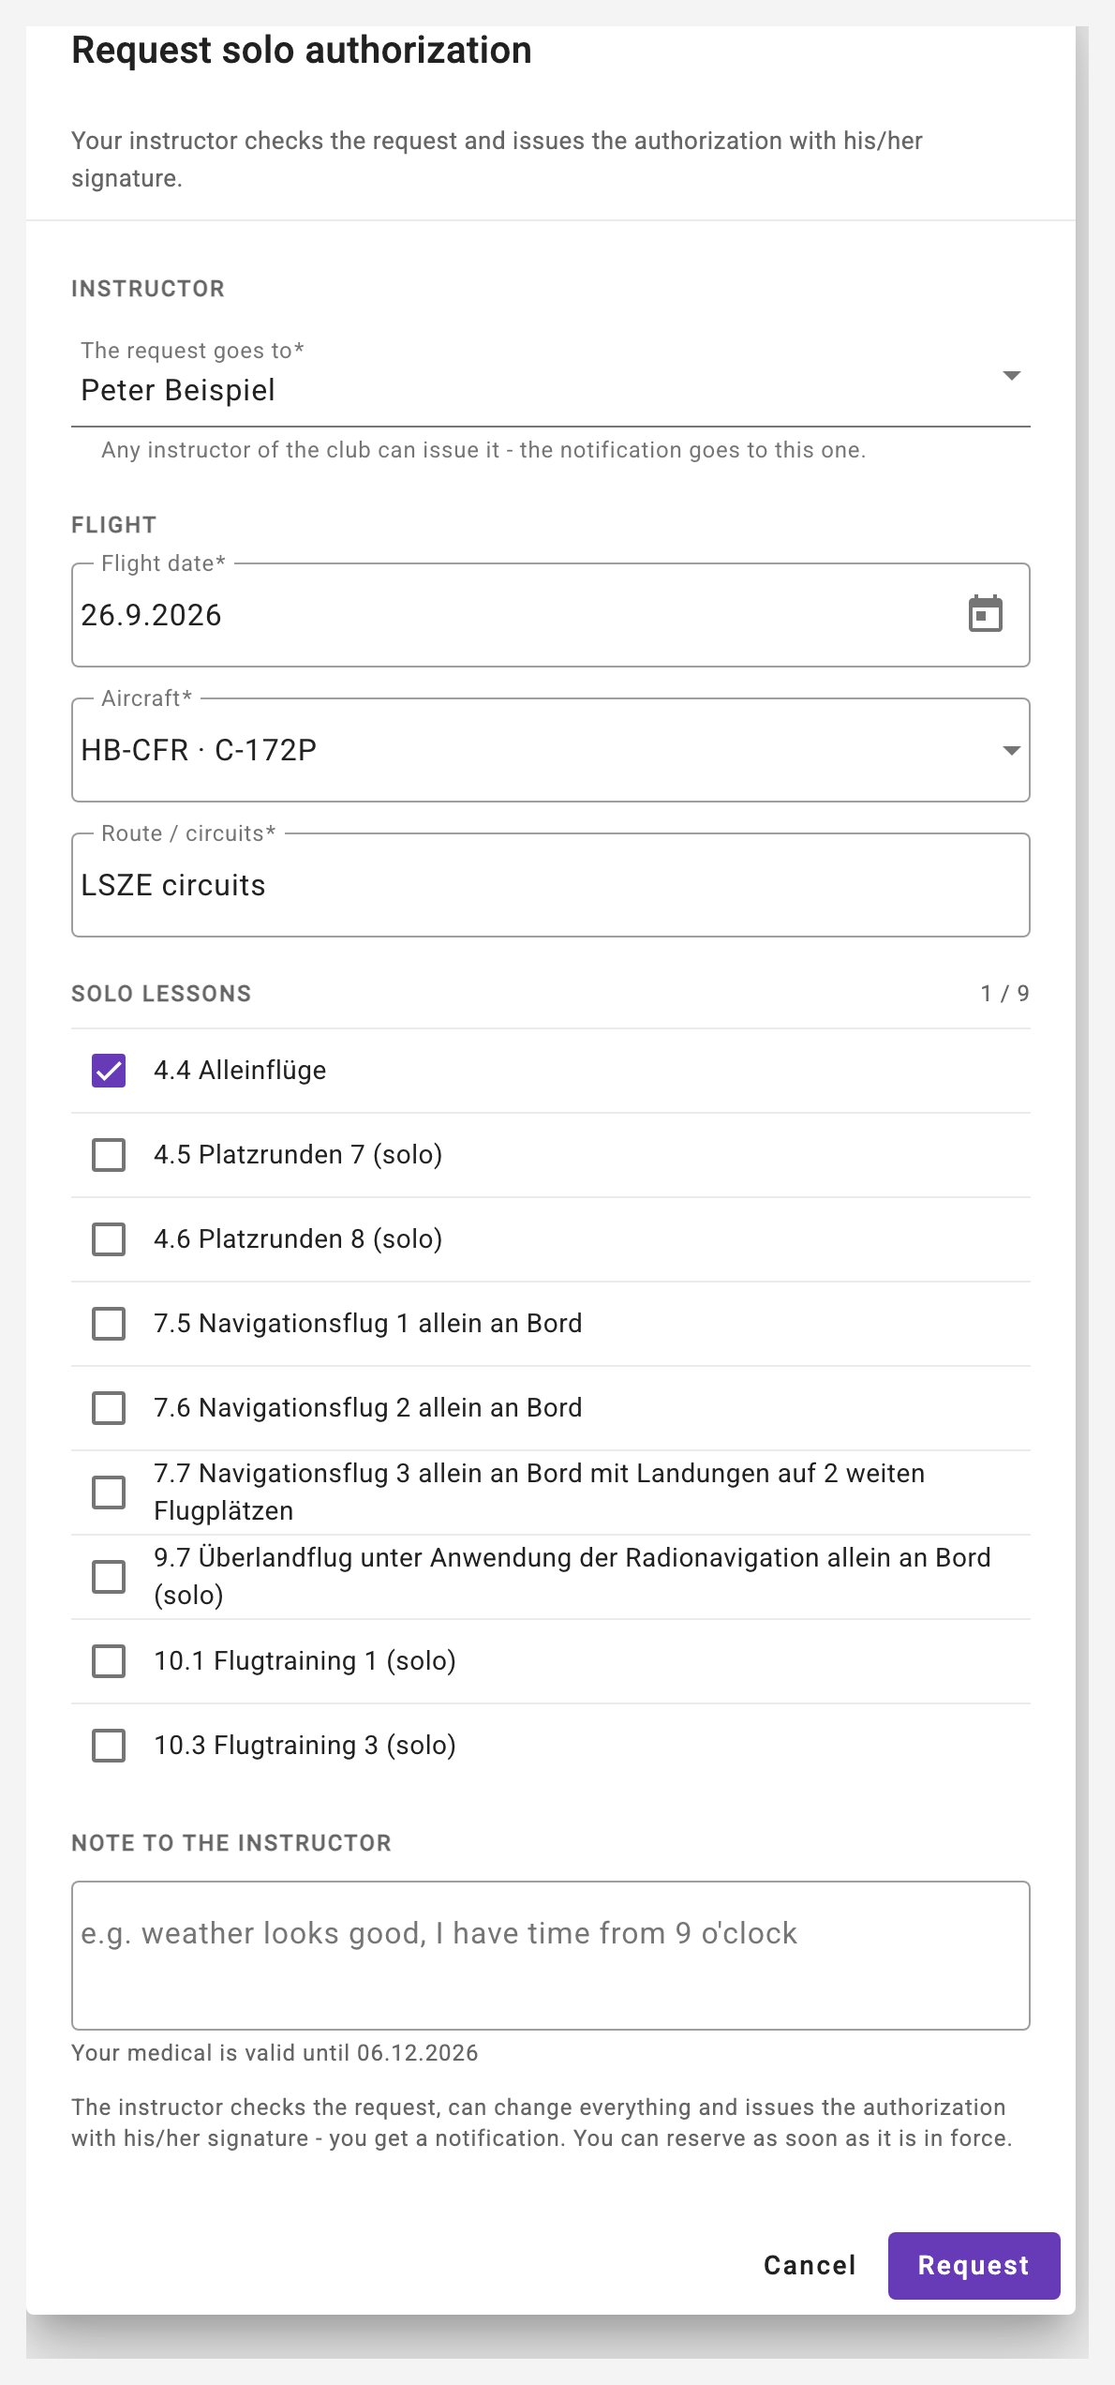Click the 'INSTRUCTOR' section heading
Screen dimensions: 1115x2385
(148, 289)
